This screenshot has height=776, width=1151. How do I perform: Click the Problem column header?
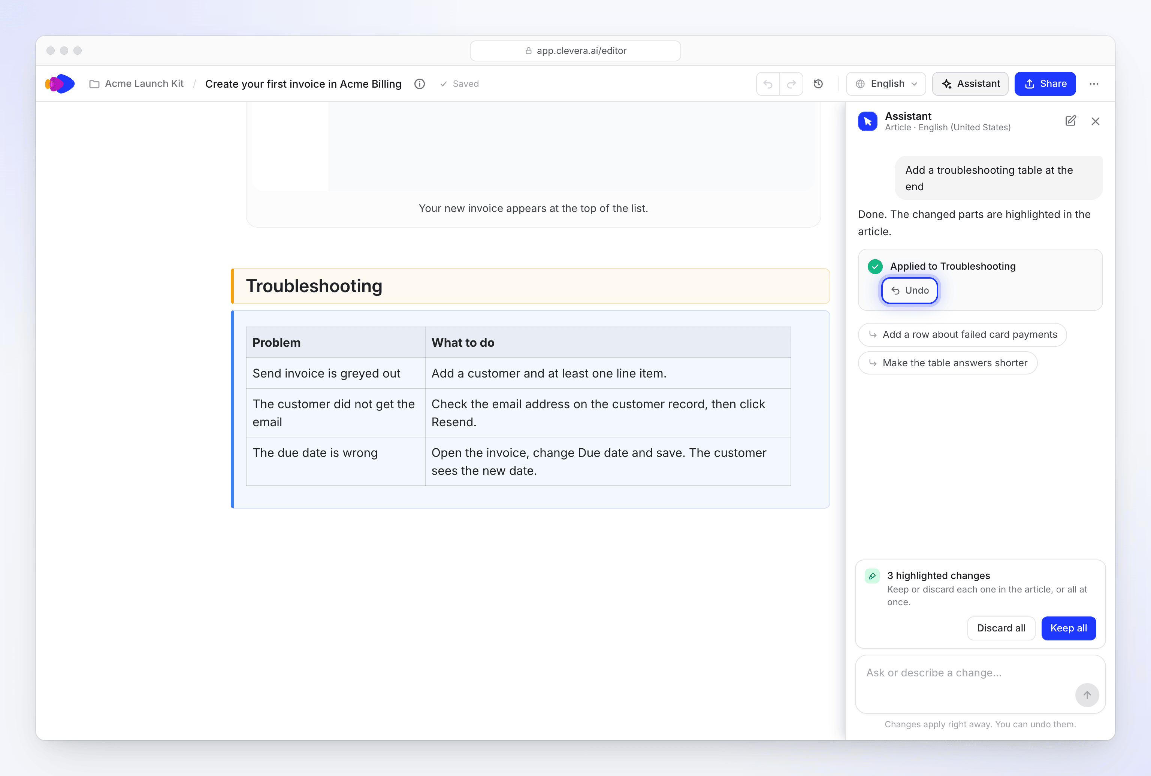335,342
